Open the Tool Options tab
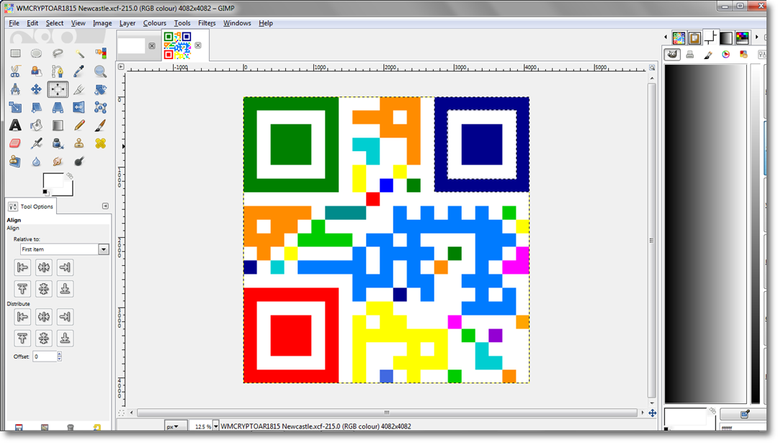Viewport: 778px width, 443px height. pos(31,206)
